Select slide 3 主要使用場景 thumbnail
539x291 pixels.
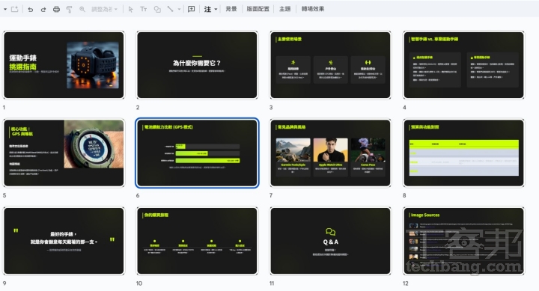point(330,65)
